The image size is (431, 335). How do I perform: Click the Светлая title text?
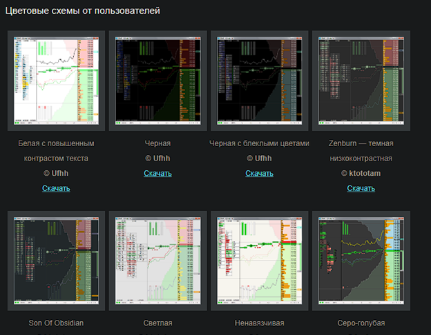(157, 323)
